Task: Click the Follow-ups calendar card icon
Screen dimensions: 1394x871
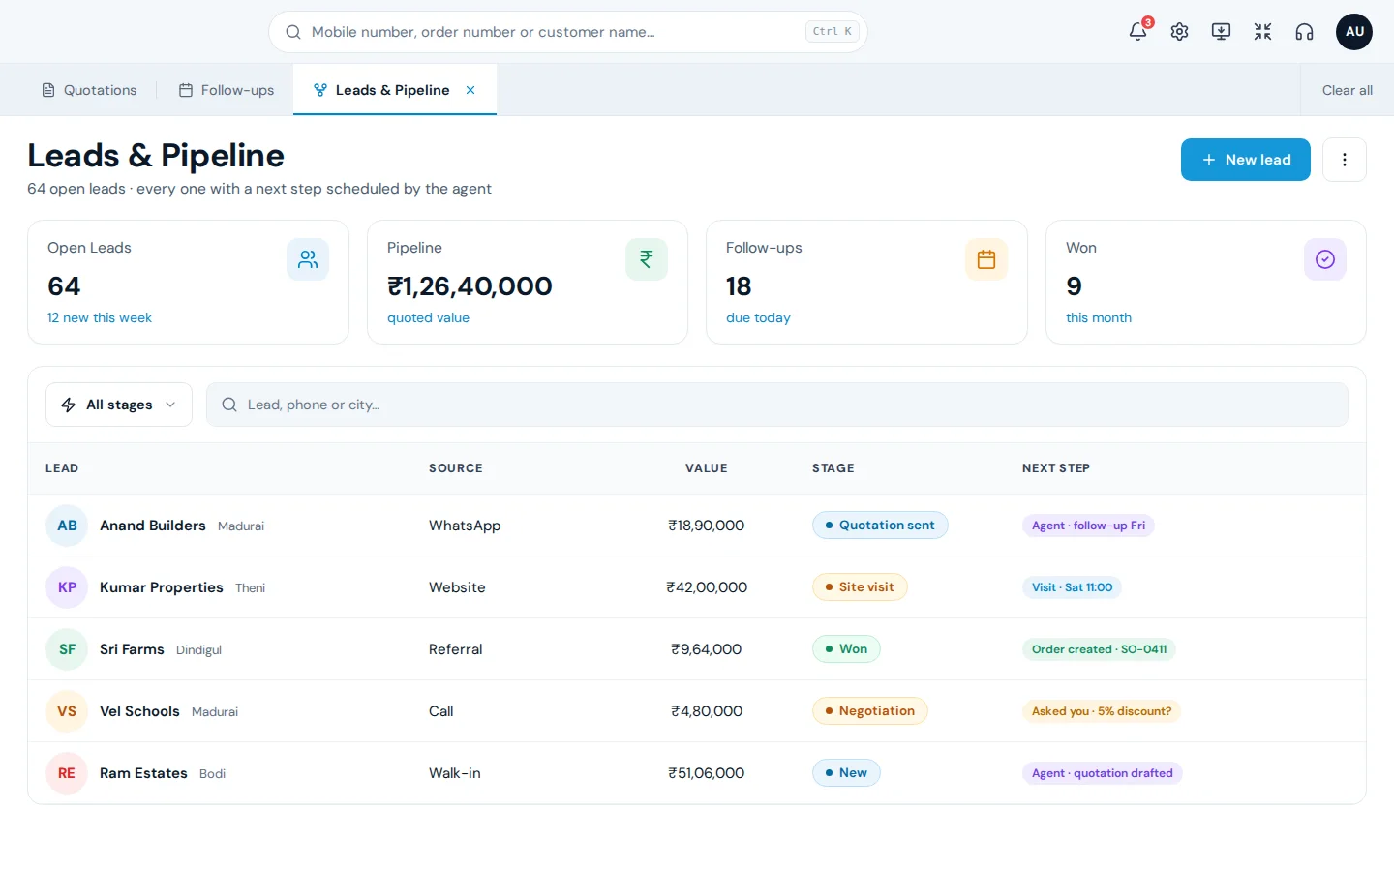Action: click(986, 259)
